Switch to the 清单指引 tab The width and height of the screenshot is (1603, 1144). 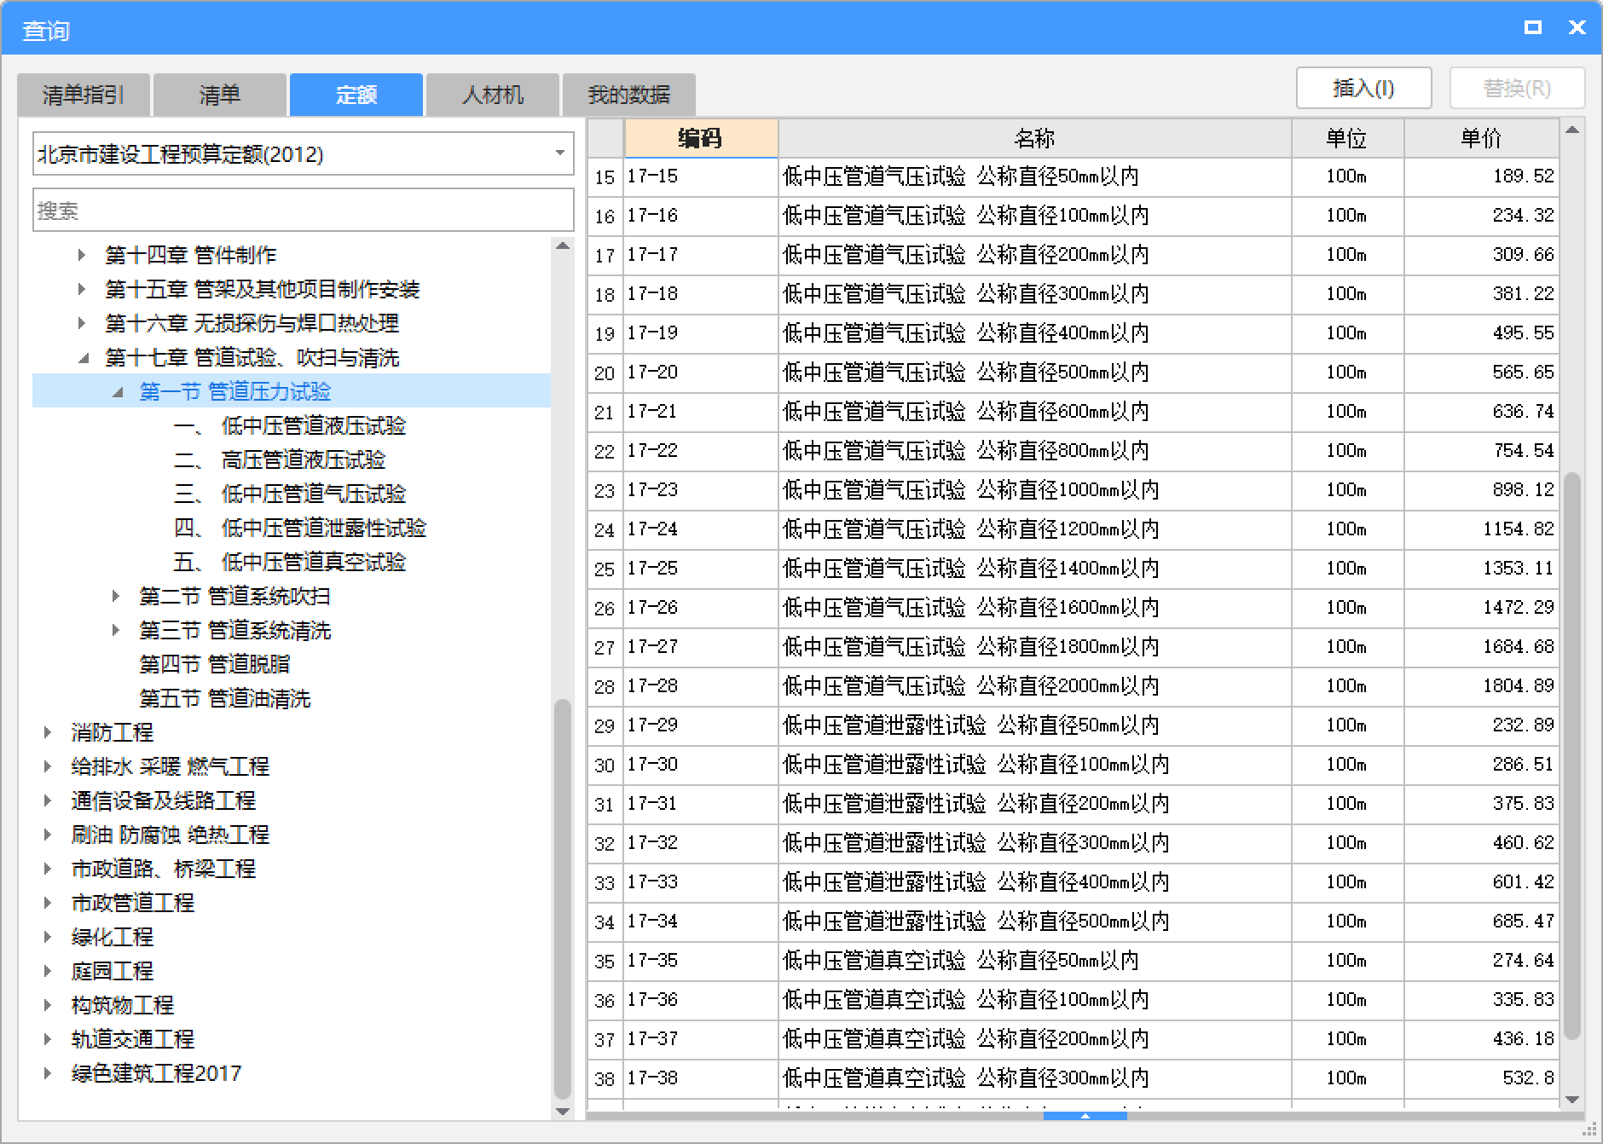click(84, 95)
